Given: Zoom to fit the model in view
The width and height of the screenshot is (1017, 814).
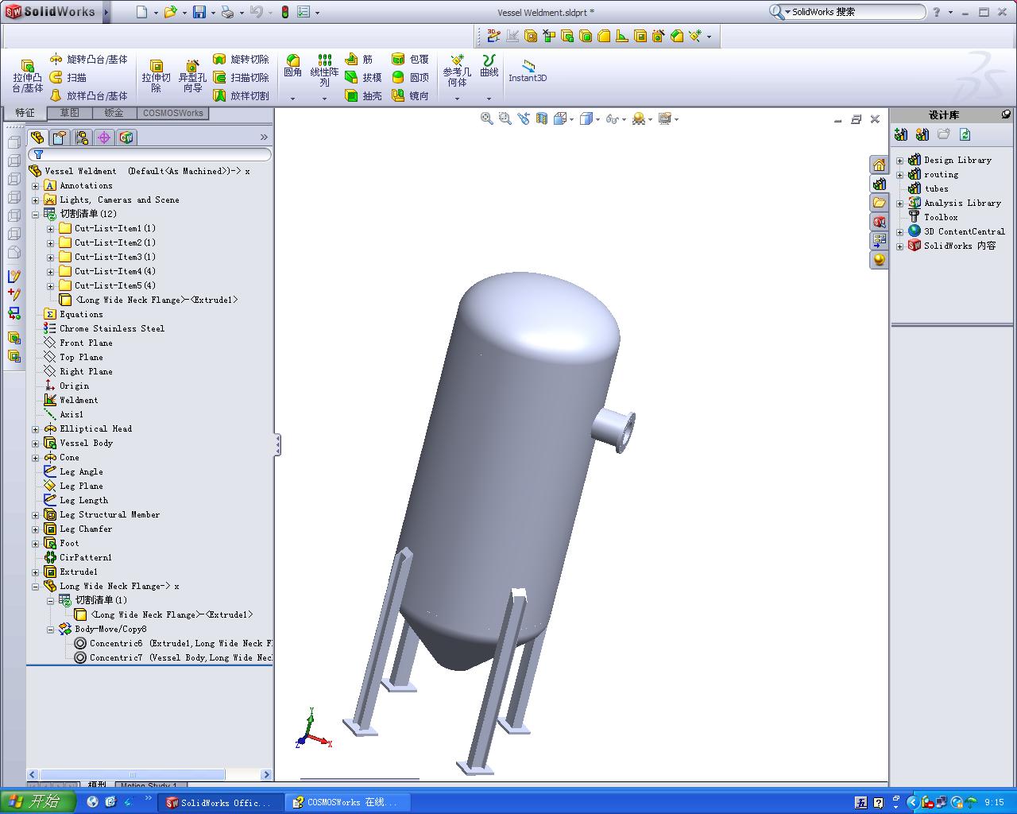Looking at the screenshot, I should [487, 118].
